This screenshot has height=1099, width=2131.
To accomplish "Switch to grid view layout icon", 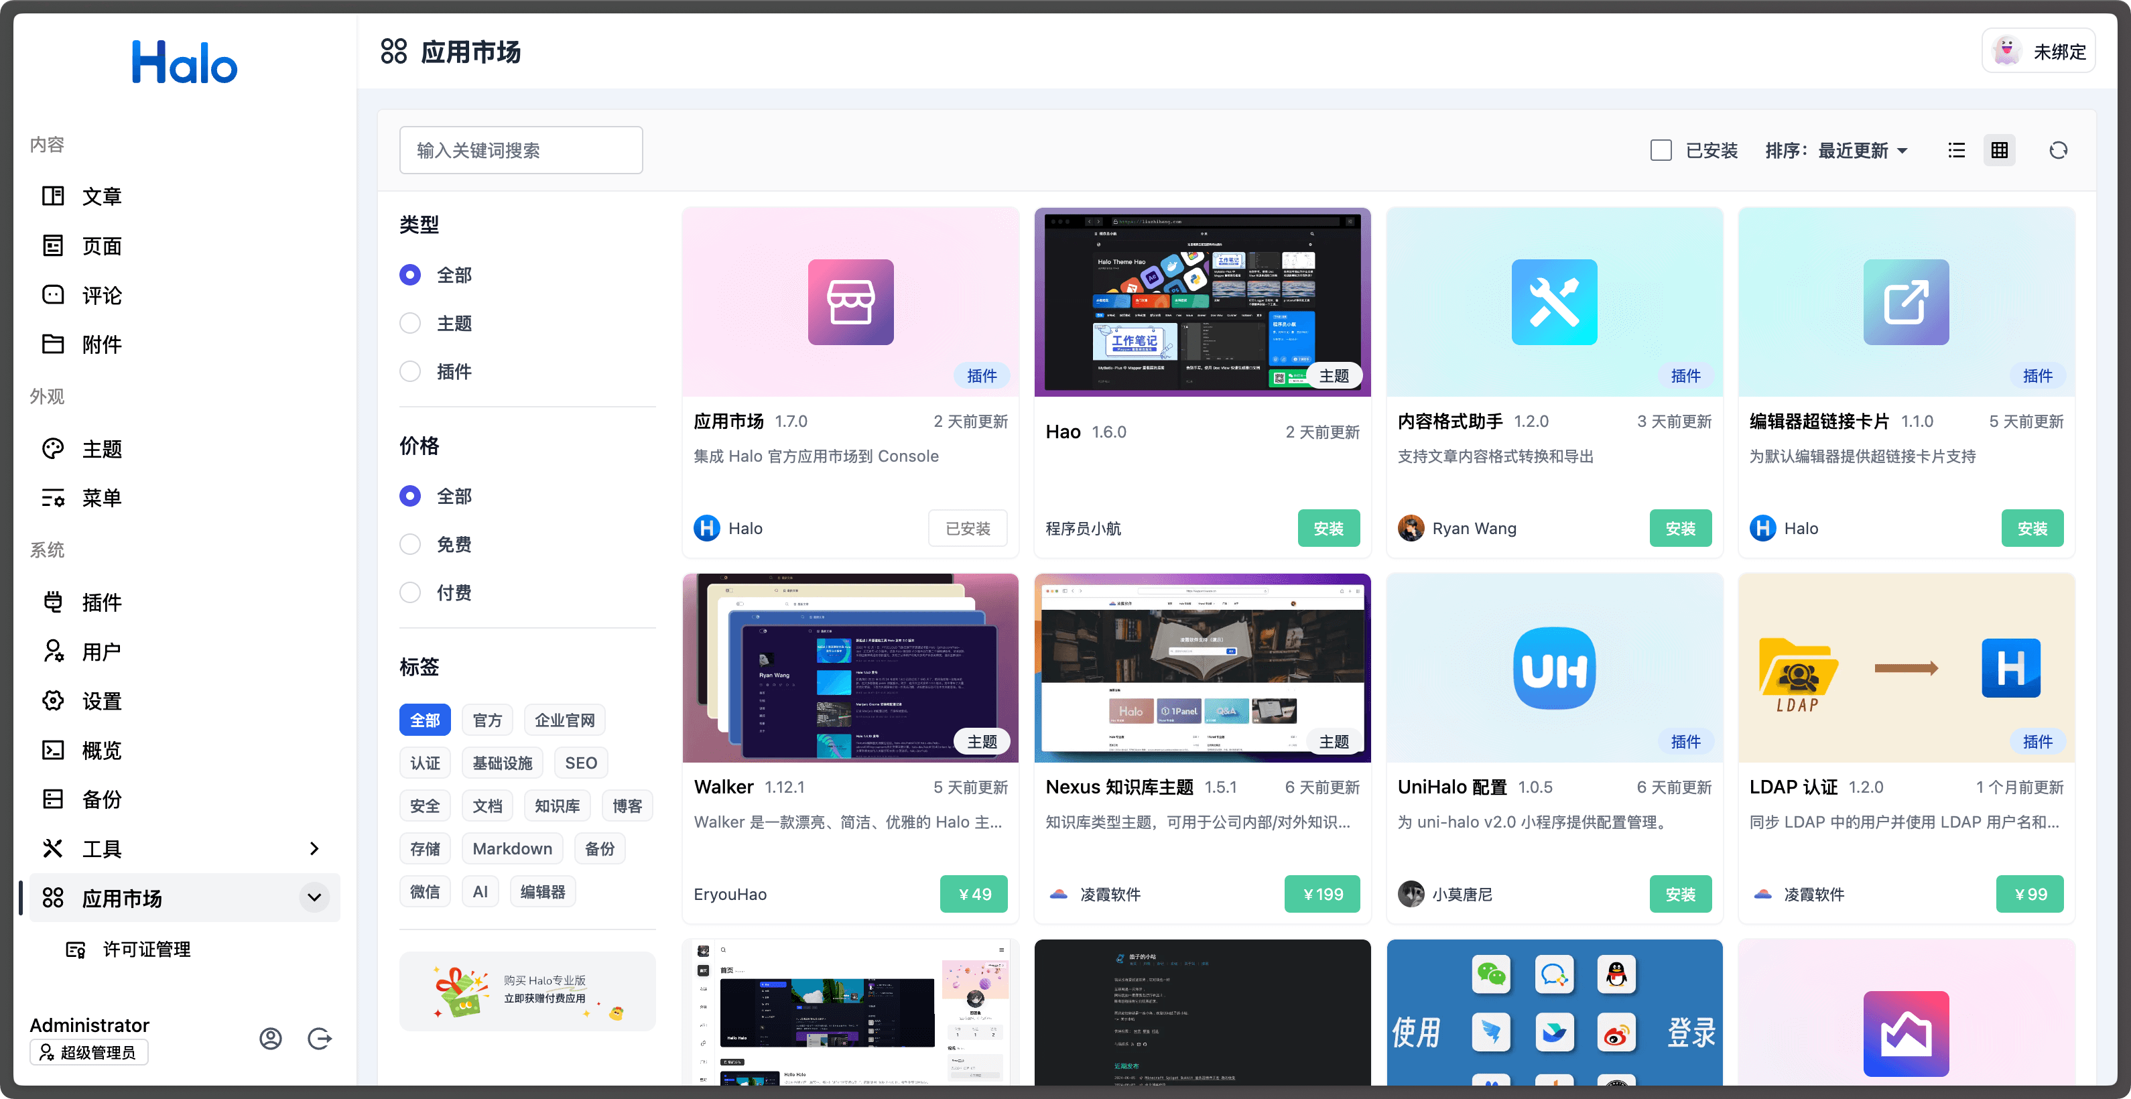I will click(1998, 151).
